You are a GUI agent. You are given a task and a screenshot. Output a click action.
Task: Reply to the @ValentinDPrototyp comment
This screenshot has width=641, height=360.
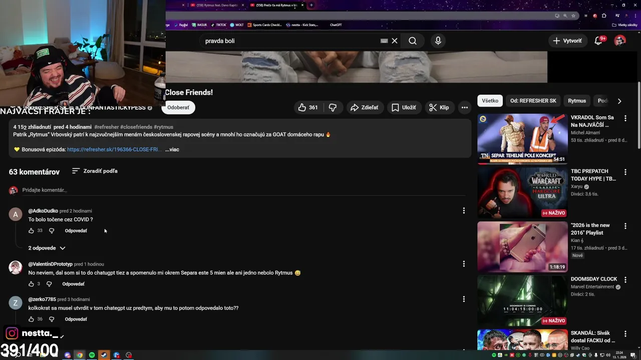[73, 284]
